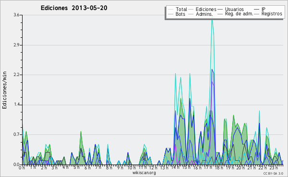This screenshot has width=288, height=177.
Task: Click the y-axis label 'Ediciones/min'
Action: coord(4,90)
